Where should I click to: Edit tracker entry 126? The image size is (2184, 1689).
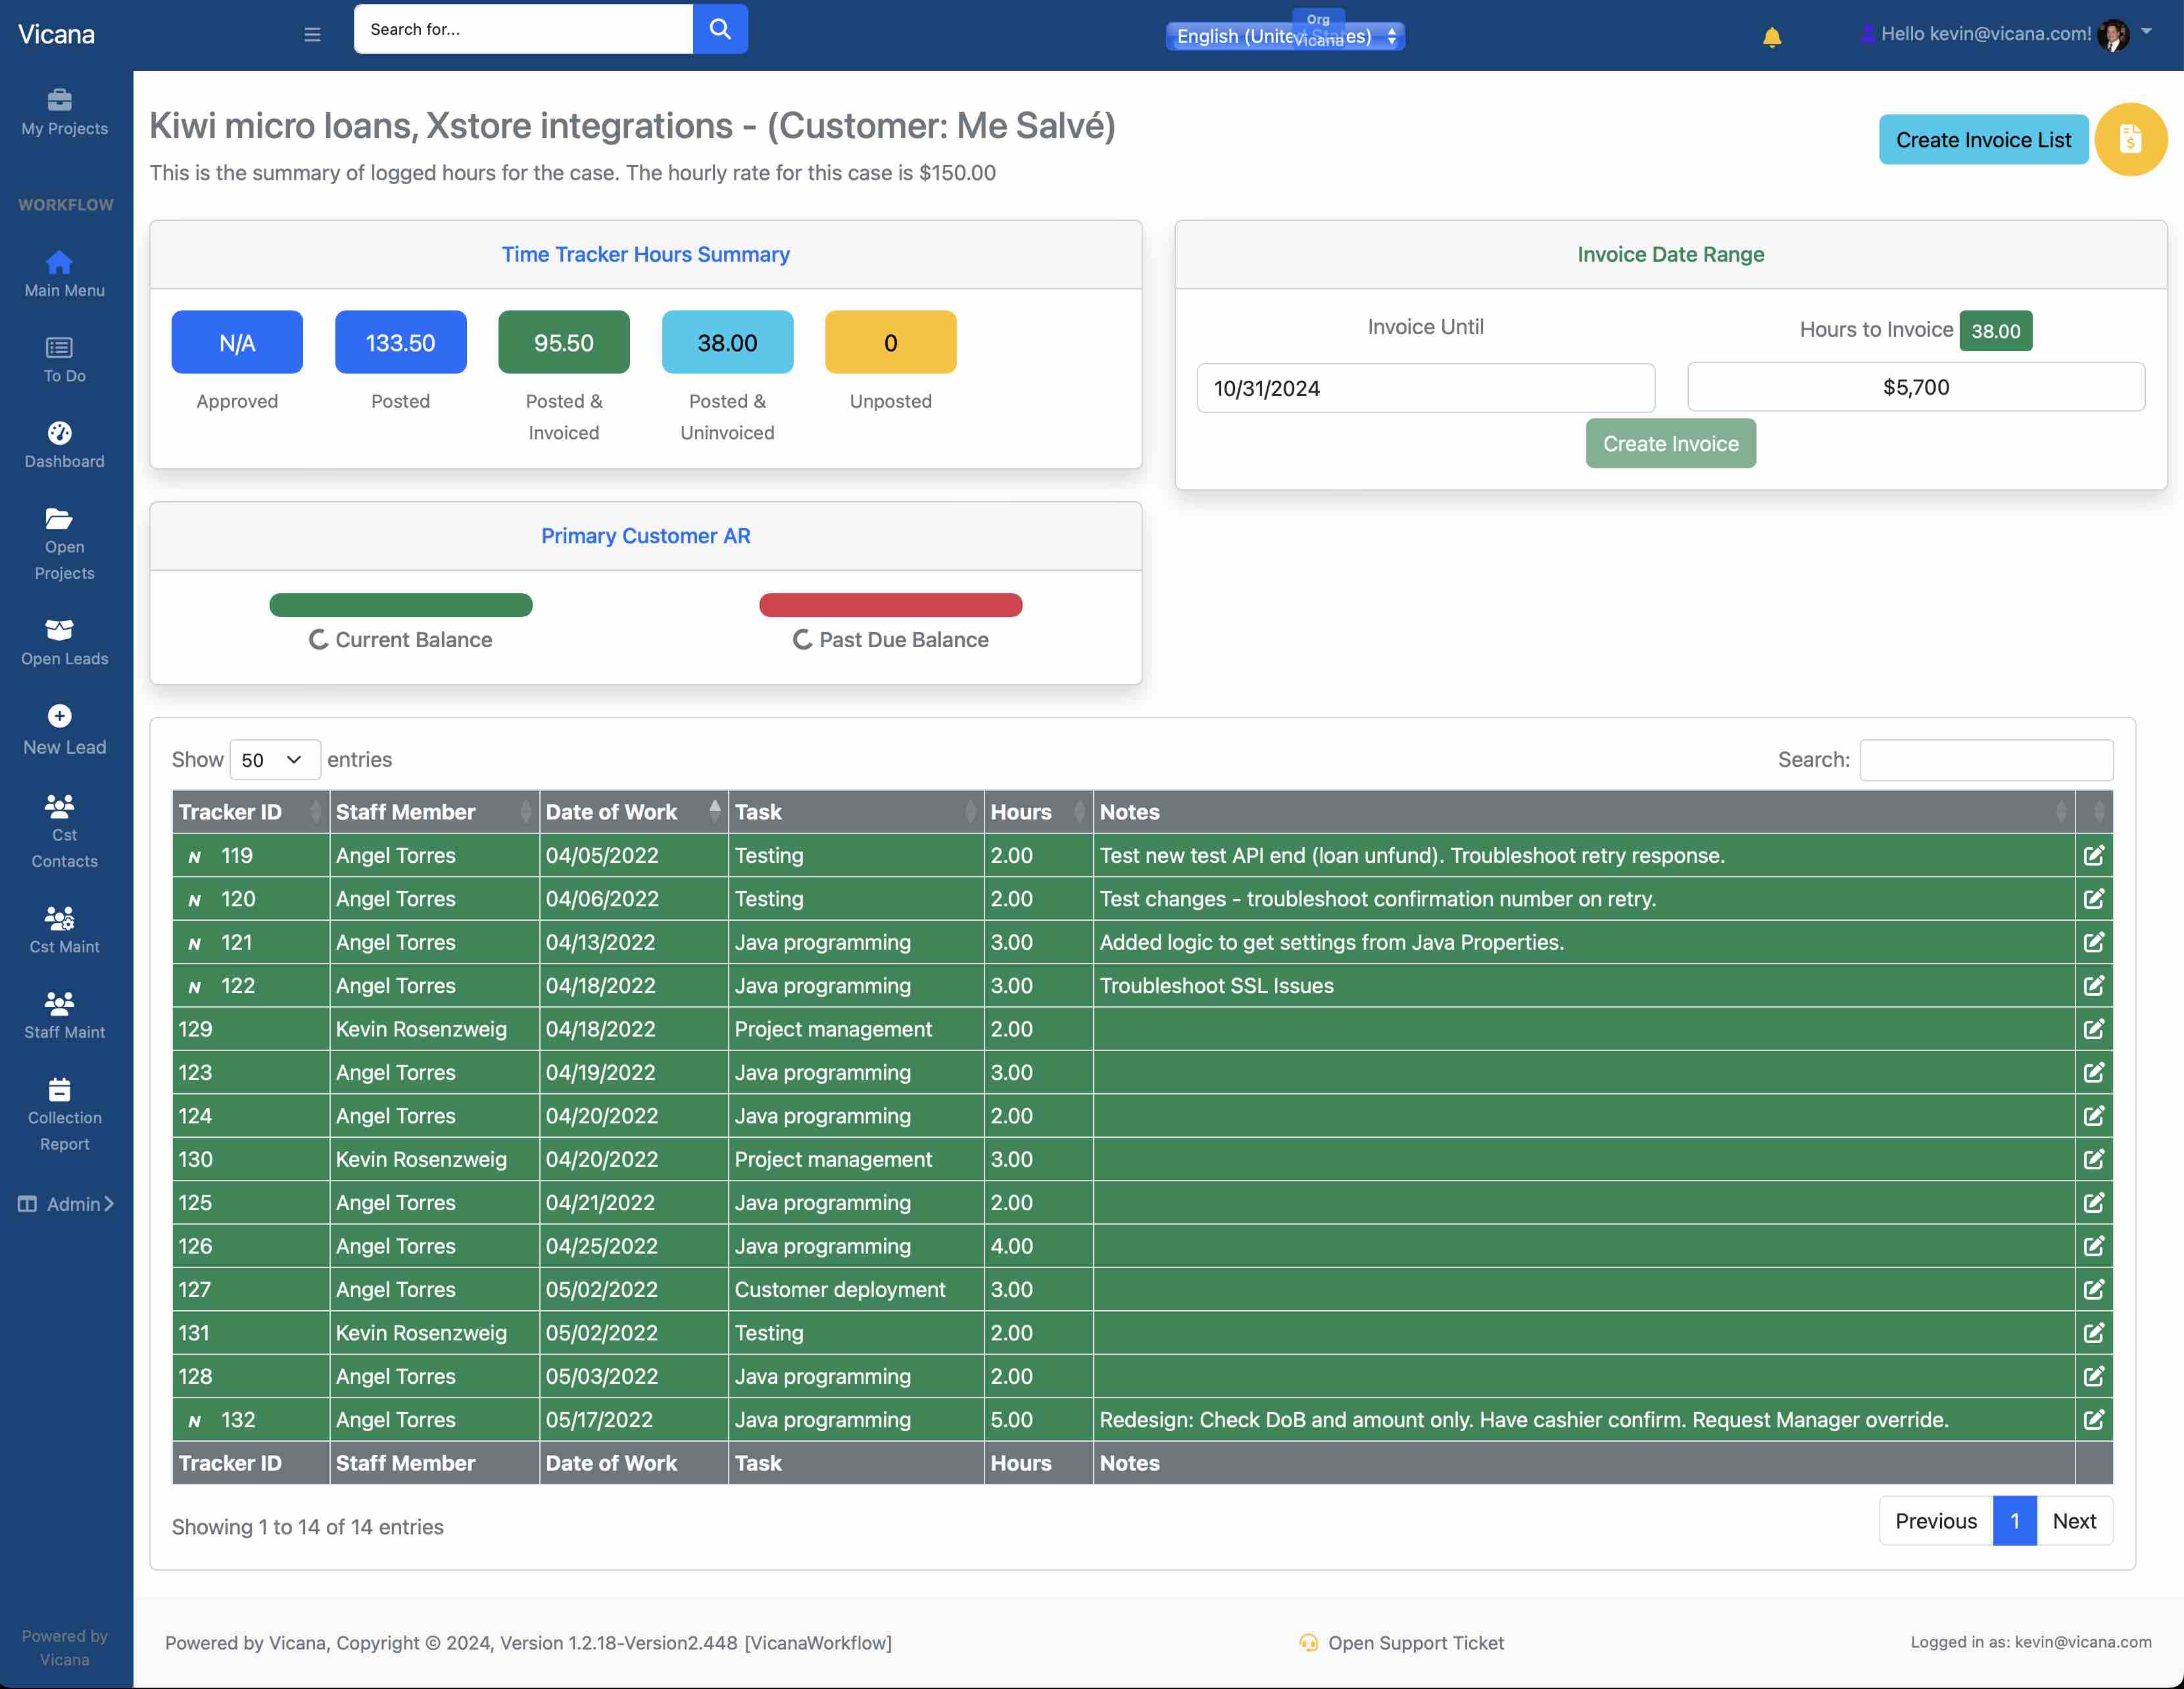click(x=2094, y=1246)
